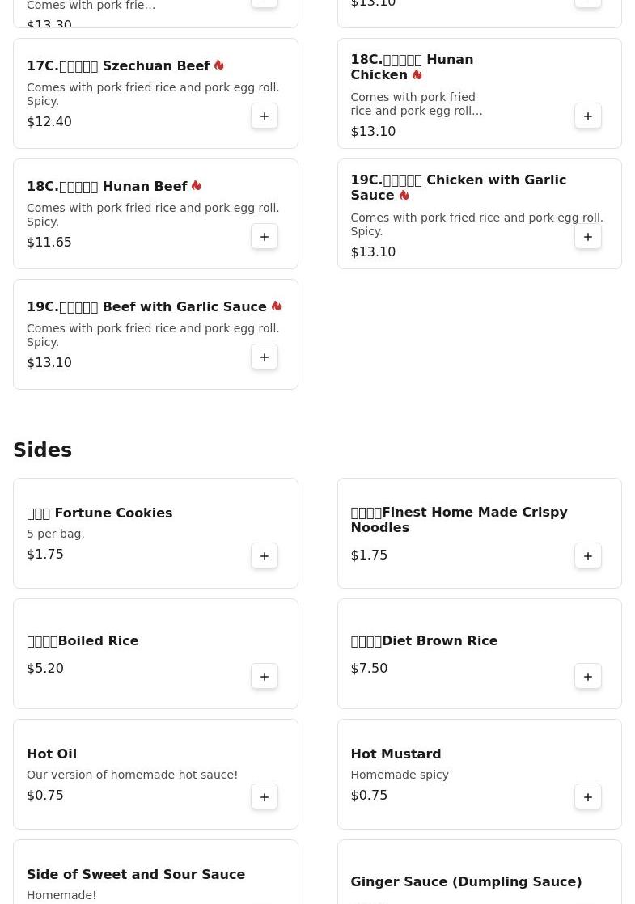Click the spicy flame icon on Hunan Beef

click(197, 186)
